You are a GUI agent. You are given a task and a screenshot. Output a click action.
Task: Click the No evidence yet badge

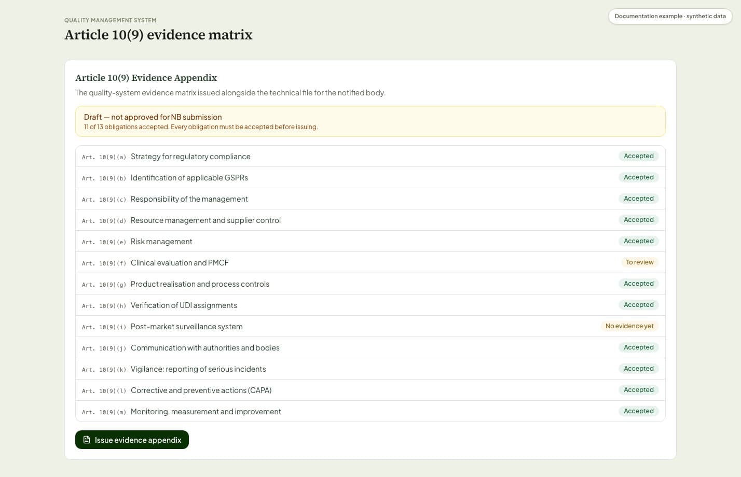629,326
